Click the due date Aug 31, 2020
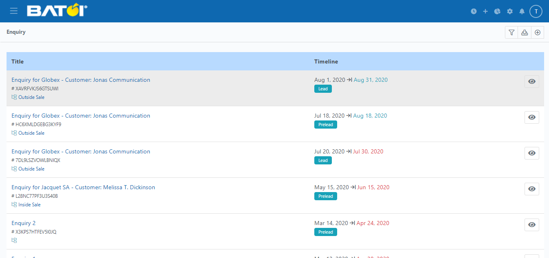 click(x=371, y=80)
